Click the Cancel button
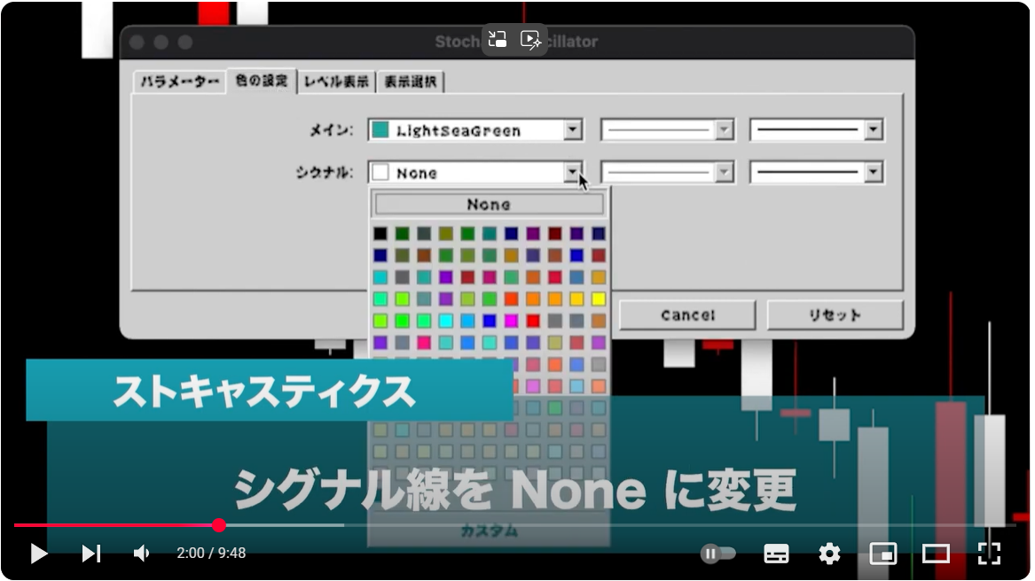The height and width of the screenshot is (581, 1035). (x=687, y=315)
